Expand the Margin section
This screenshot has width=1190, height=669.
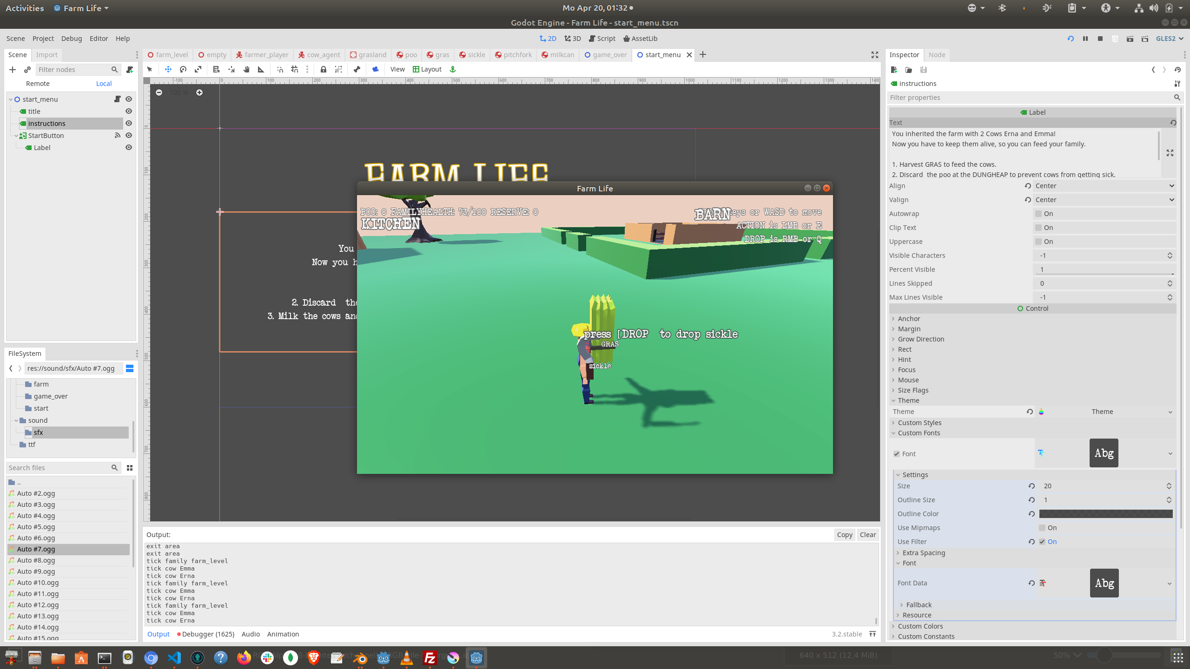tap(909, 329)
